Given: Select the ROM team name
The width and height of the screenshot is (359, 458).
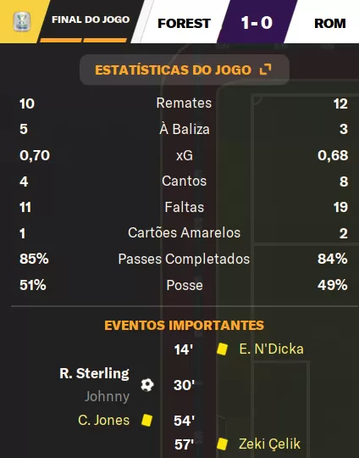Looking at the screenshot, I should pos(330,24).
